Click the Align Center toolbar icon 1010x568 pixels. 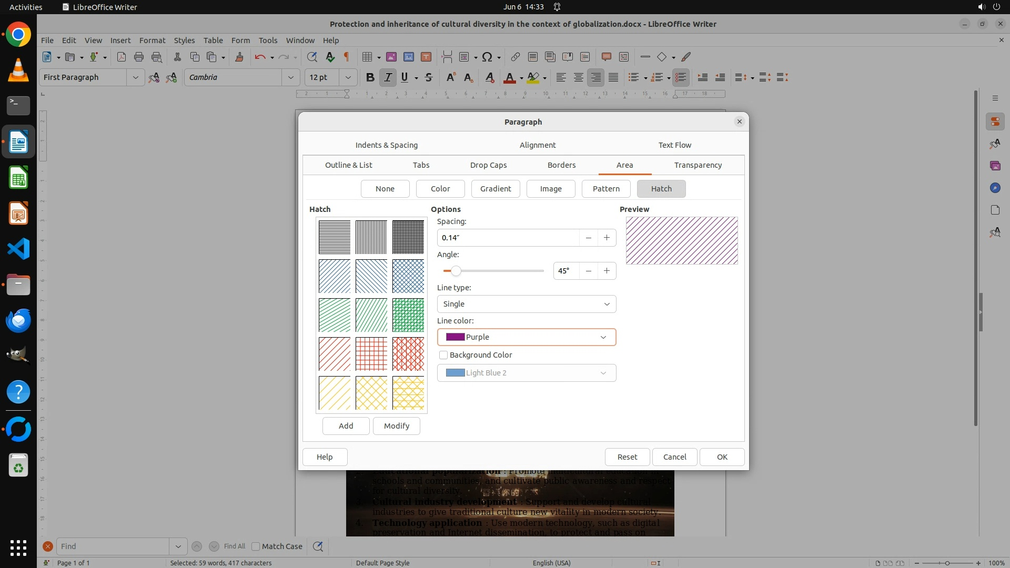[578, 77]
